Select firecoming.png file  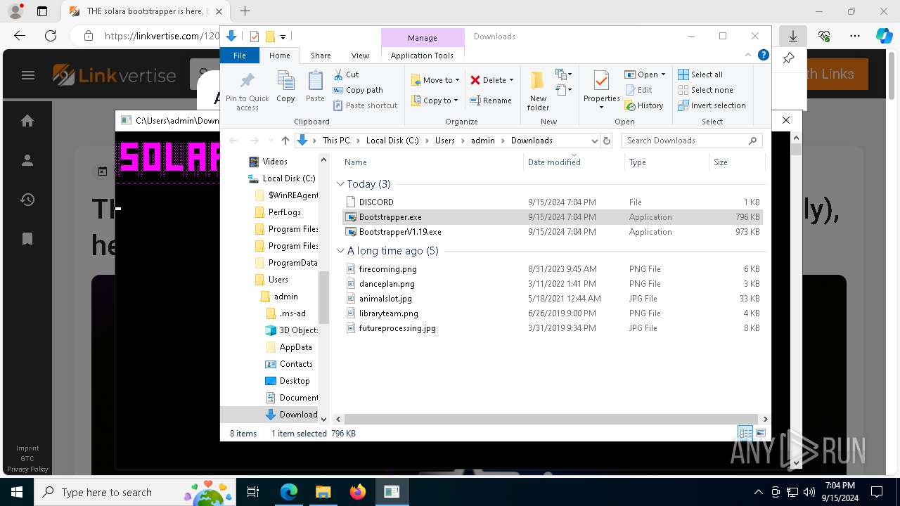(x=552, y=269)
